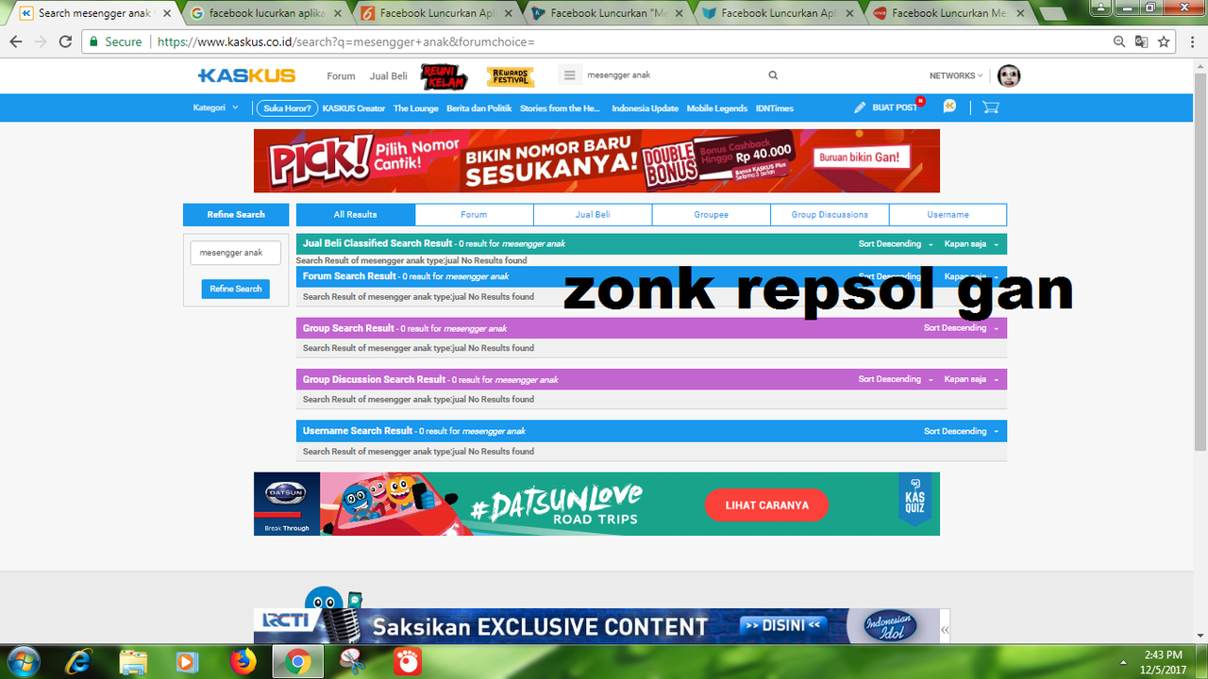This screenshot has width=1208, height=679.
Task: Open the Windows Start button
Action: [23, 660]
